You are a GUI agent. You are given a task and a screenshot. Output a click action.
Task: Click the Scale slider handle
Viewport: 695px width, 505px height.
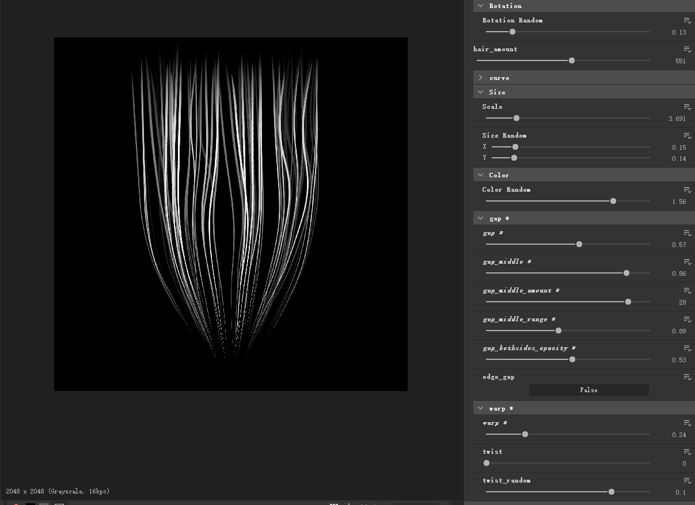[516, 118]
